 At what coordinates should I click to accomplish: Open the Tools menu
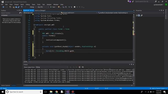click(39, 4)
